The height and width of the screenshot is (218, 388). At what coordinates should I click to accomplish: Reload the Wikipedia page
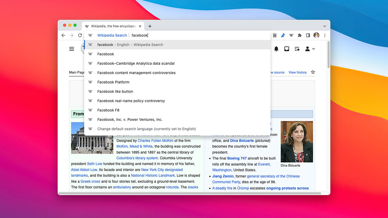pos(80,35)
